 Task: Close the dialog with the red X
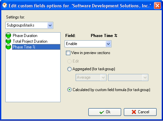157,5
